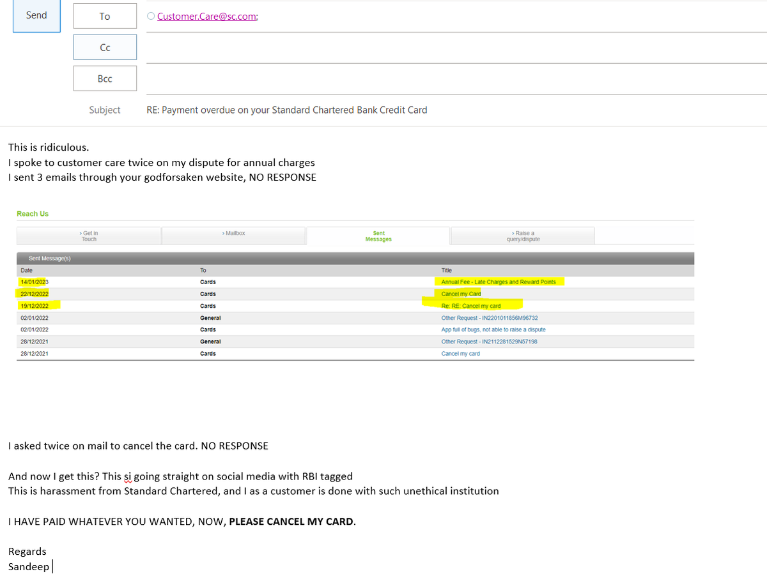Select the 14/01/2023 date cell

click(35, 282)
